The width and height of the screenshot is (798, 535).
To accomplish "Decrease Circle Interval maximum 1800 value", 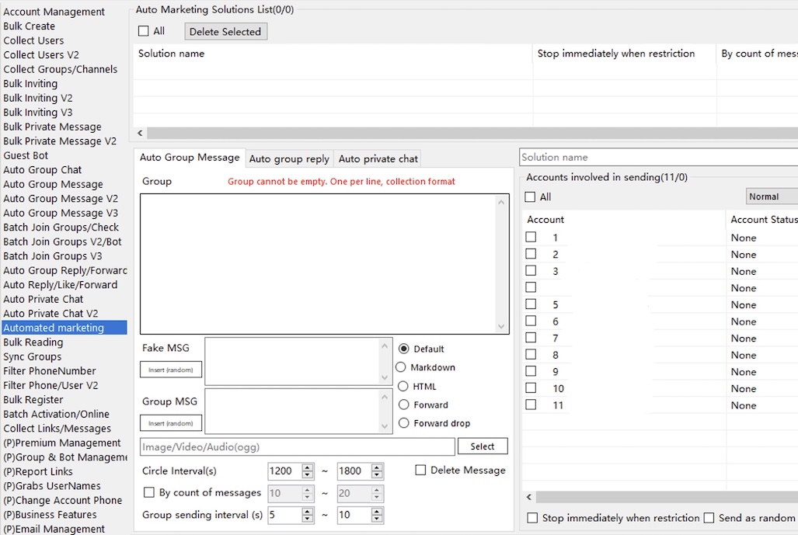I will pyautogui.click(x=377, y=475).
